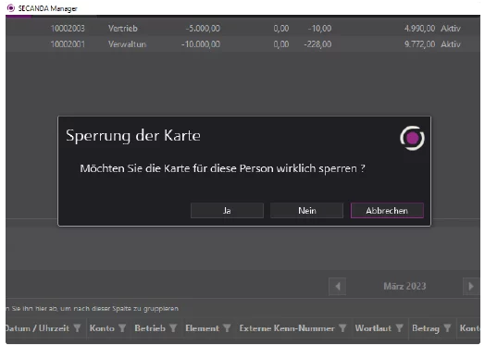Click the Nein button in the dialog

click(x=307, y=211)
